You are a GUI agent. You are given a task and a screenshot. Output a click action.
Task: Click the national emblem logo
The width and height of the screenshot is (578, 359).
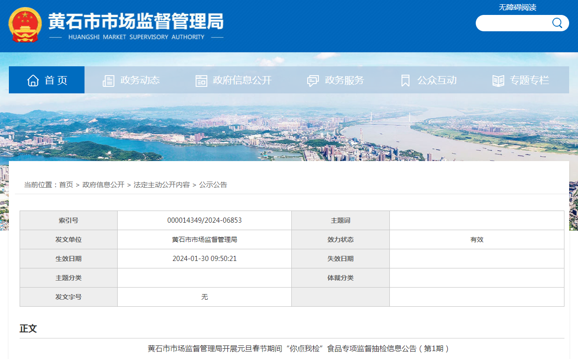tap(25, 25)
